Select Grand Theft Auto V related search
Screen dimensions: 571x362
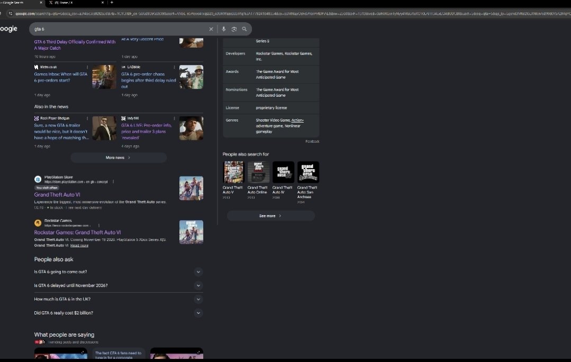[233, 180]
